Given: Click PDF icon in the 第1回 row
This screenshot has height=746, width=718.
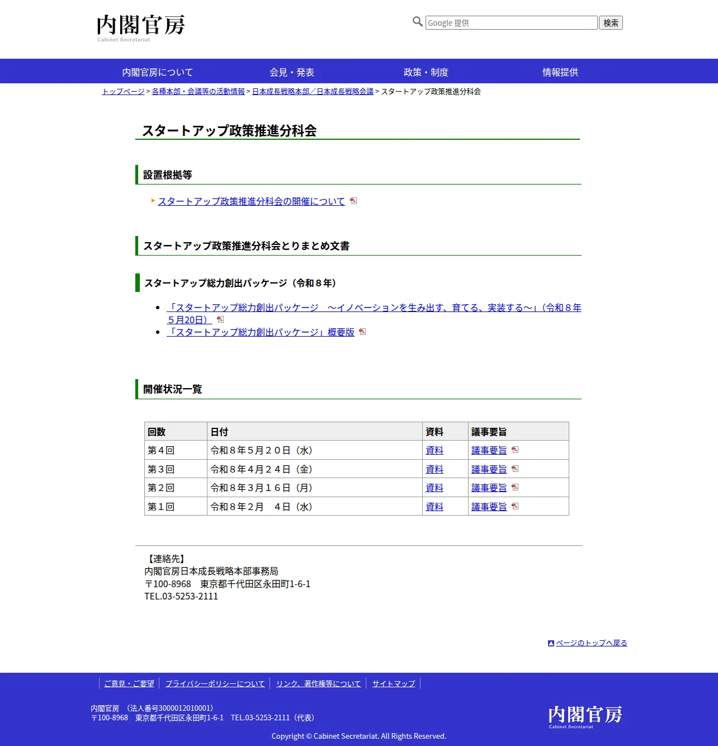Looking at the screenshot, I should (515, 506).
